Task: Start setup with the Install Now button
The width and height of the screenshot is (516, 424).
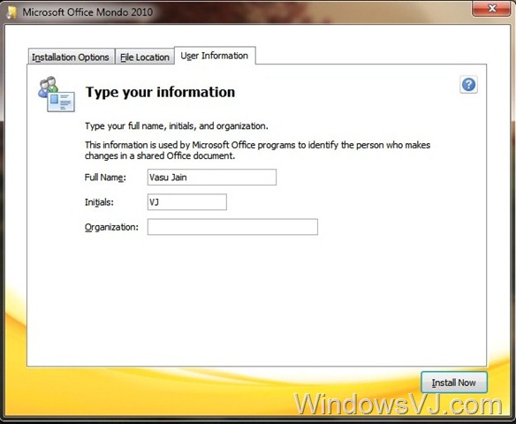Action: (x=454, y=382)
